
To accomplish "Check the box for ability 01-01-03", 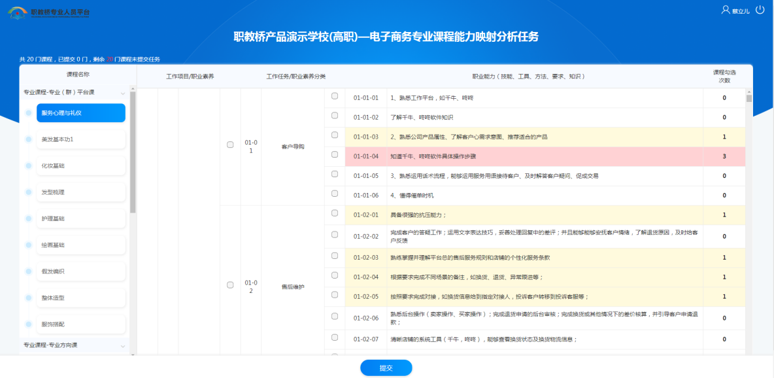I will coord(335,135).
